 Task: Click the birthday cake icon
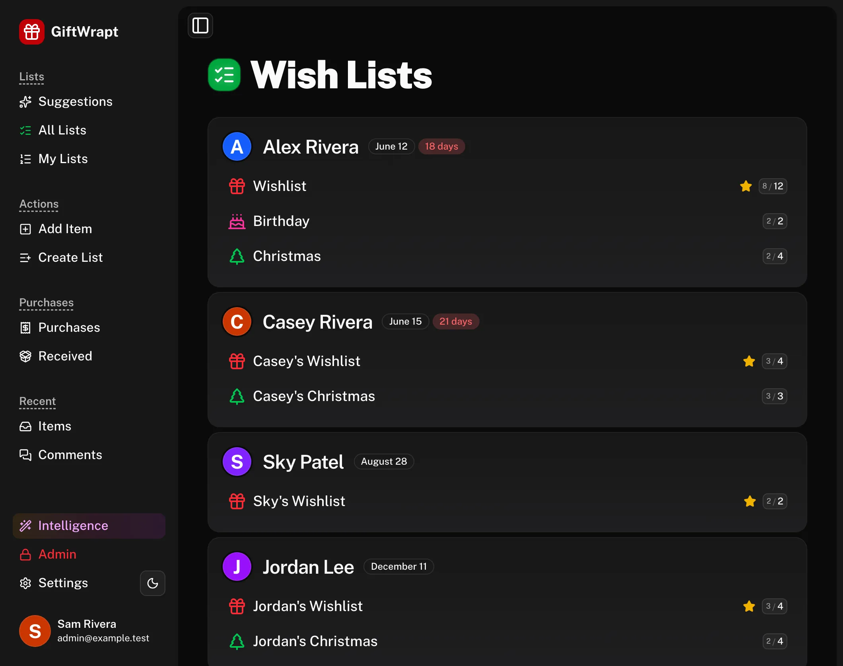[237, 221]
